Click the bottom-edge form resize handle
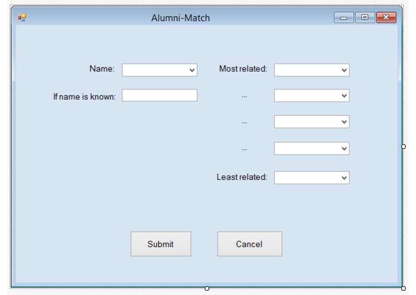The image size is (416, 295). coord(207,288)
